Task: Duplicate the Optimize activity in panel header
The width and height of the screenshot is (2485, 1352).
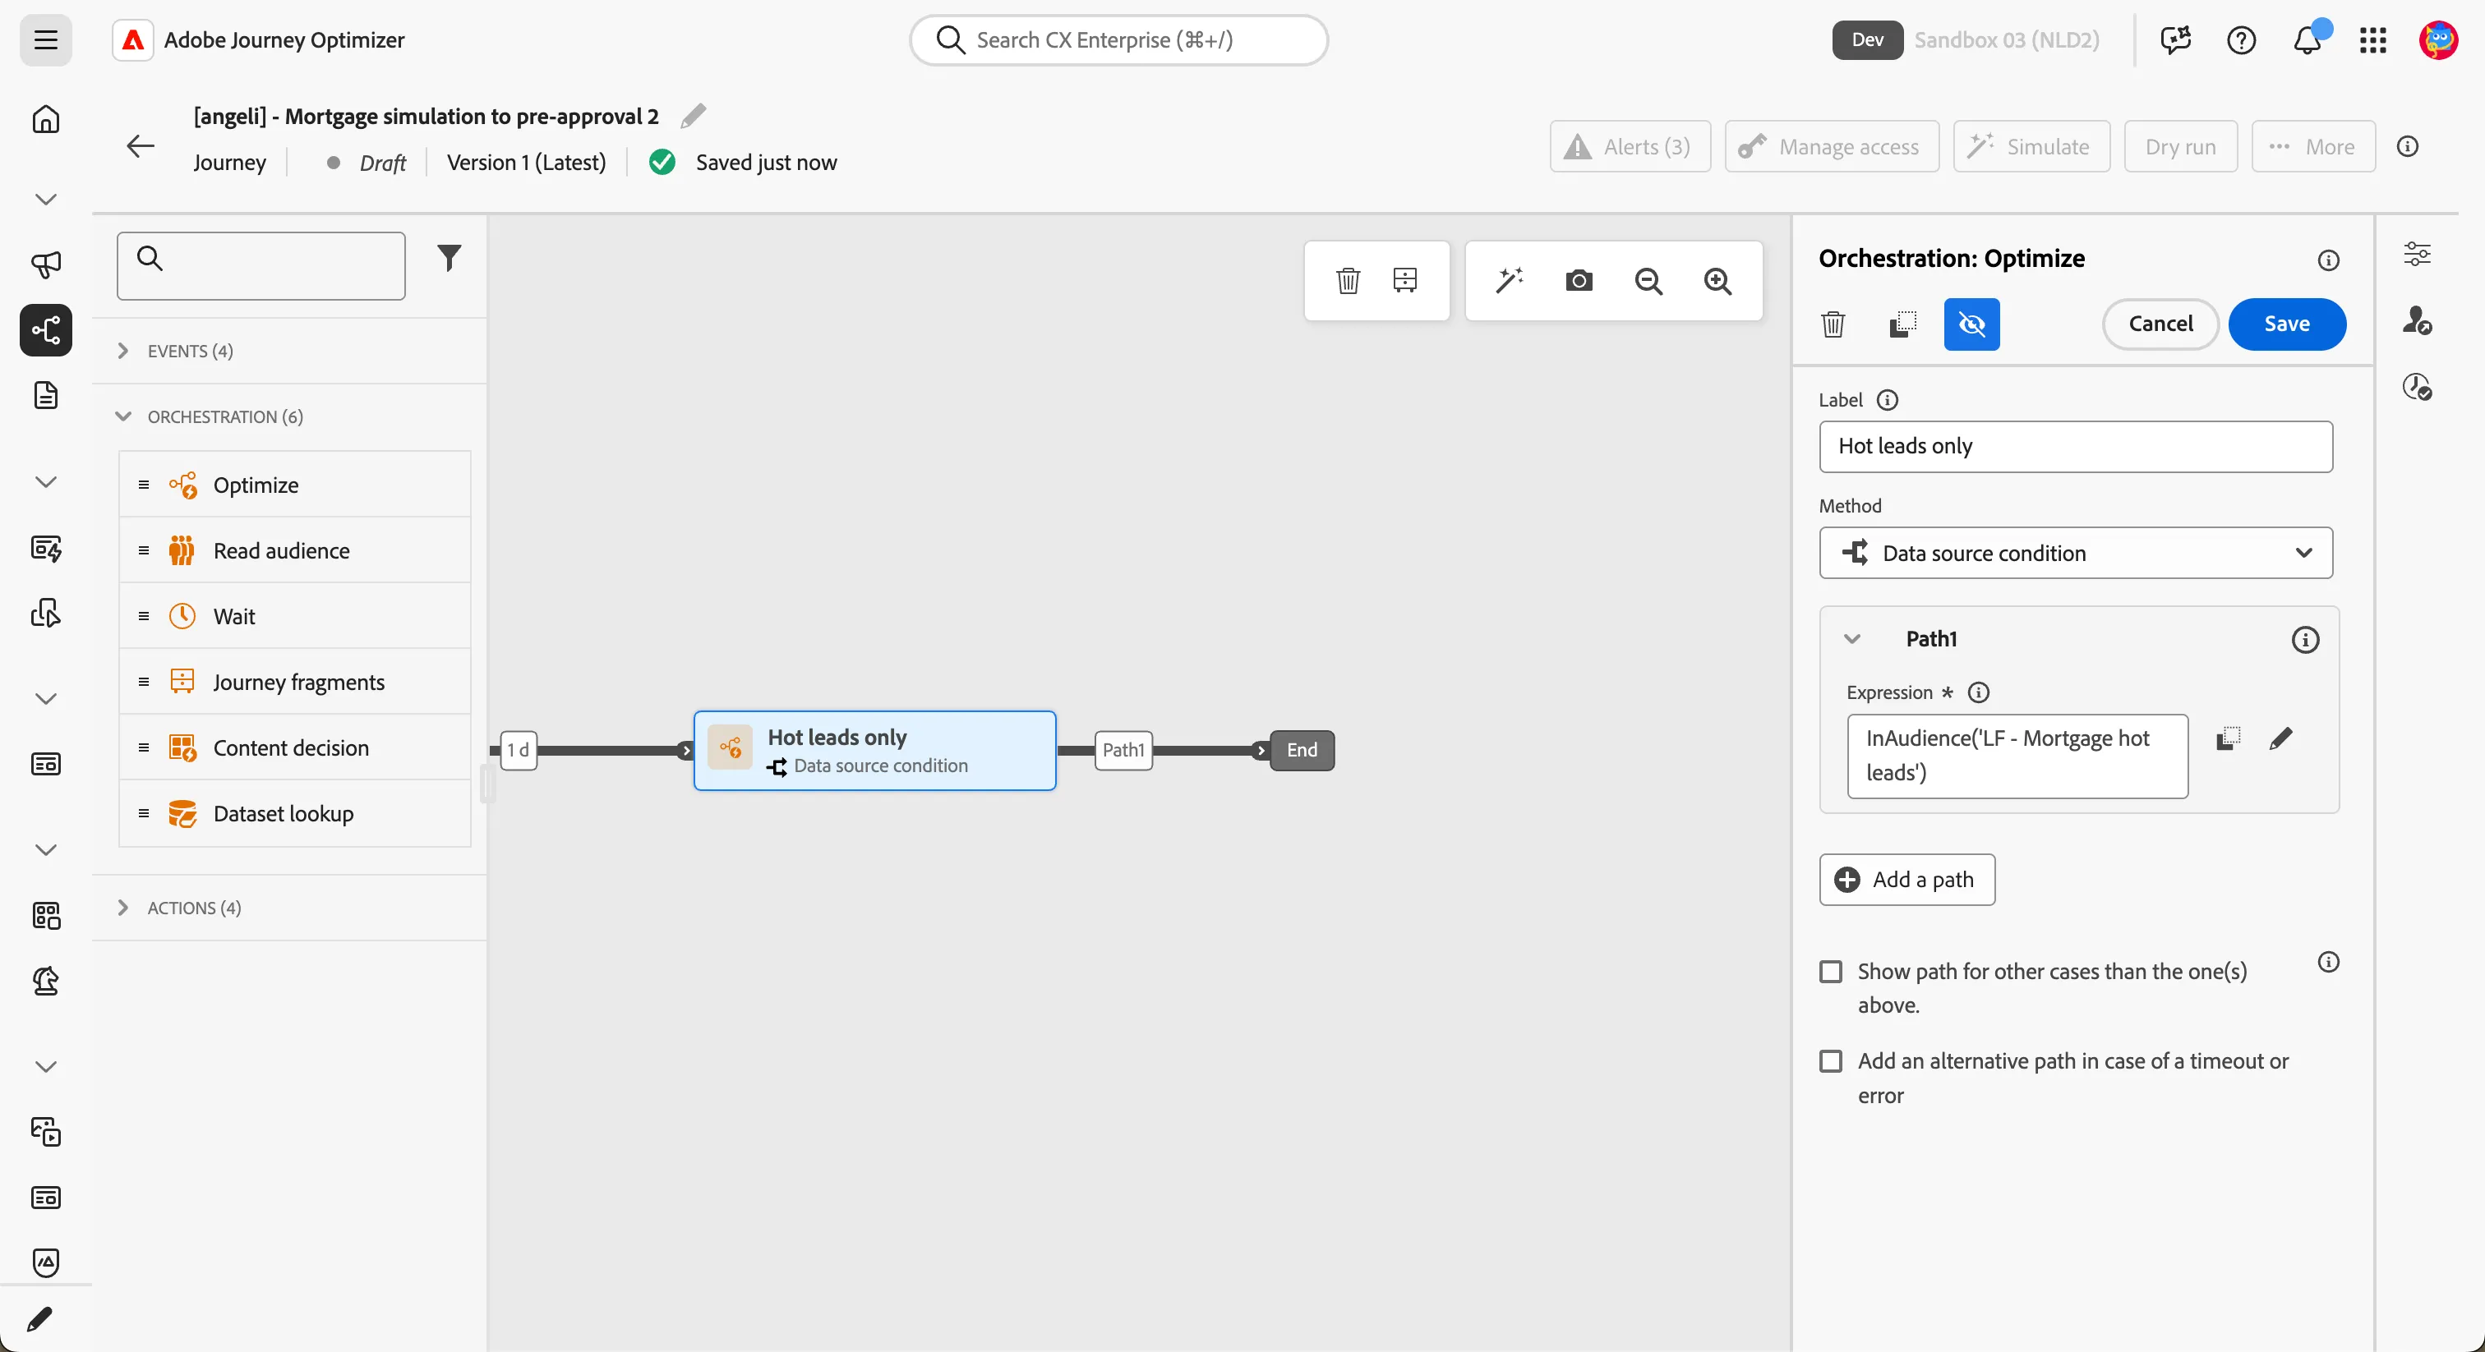Action: [x=1902, y=324]
